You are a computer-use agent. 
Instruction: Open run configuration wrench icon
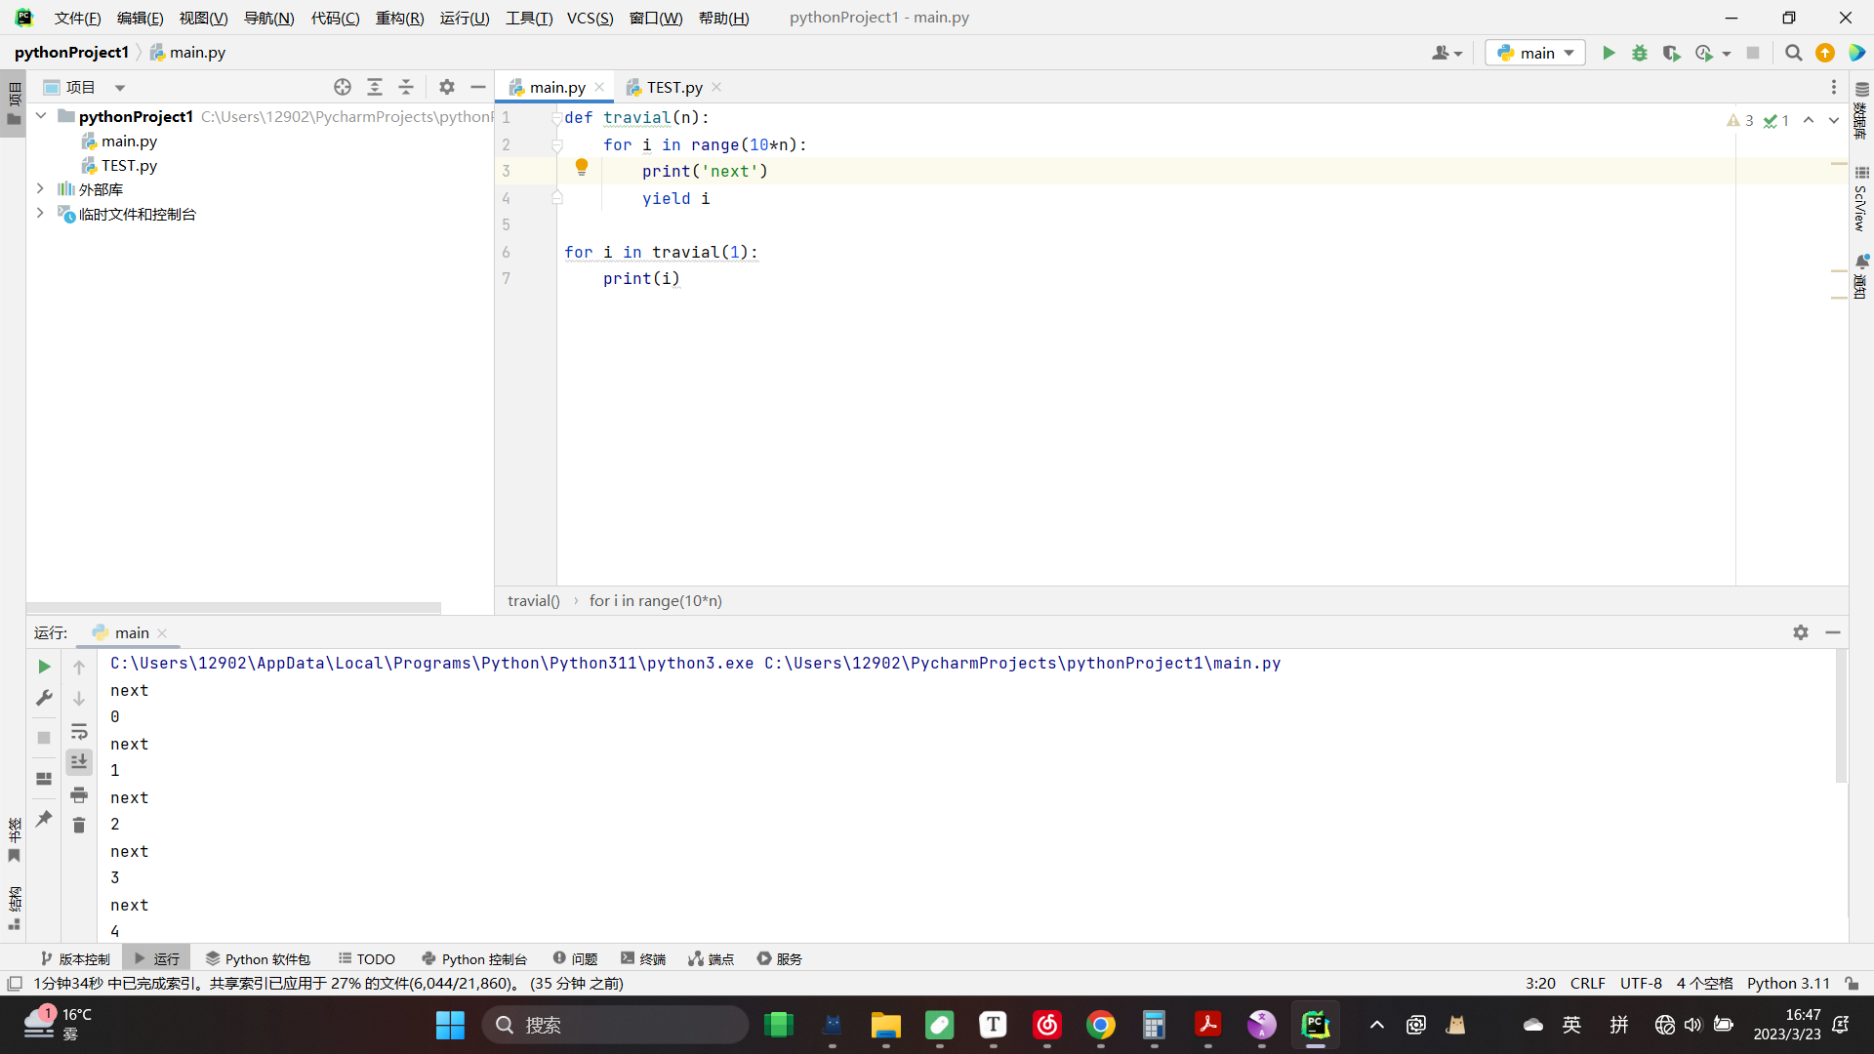pos(44,699)
